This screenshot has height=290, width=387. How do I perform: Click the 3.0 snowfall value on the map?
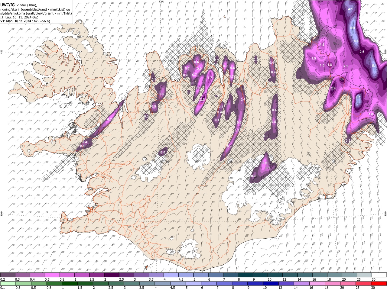[342, 79]
